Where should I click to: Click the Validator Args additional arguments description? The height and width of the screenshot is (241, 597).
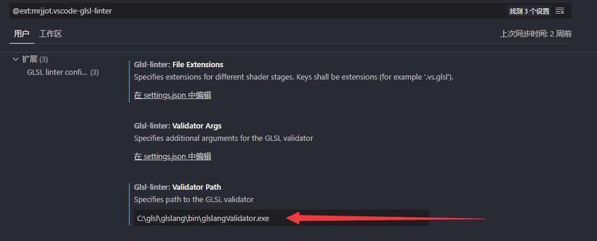223,138
